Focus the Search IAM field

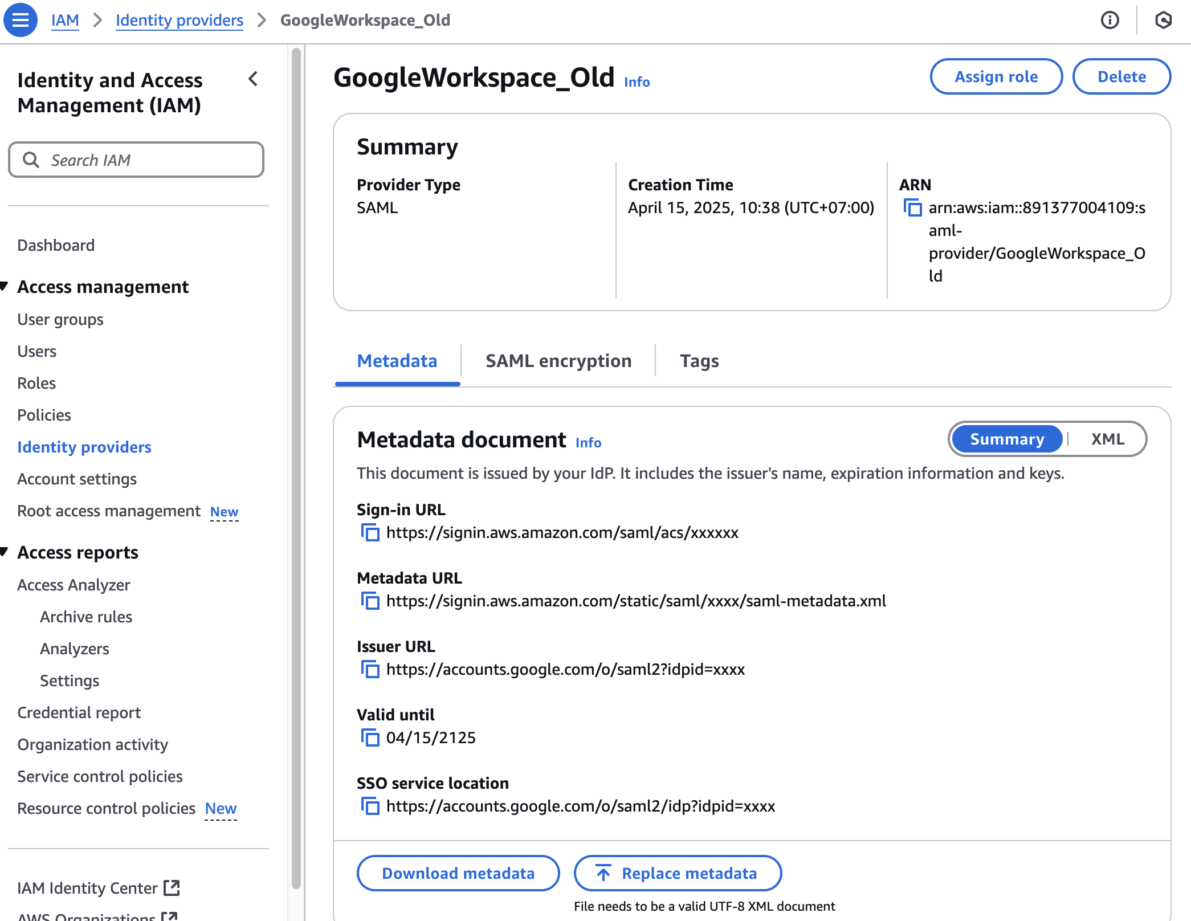[136, 160]
